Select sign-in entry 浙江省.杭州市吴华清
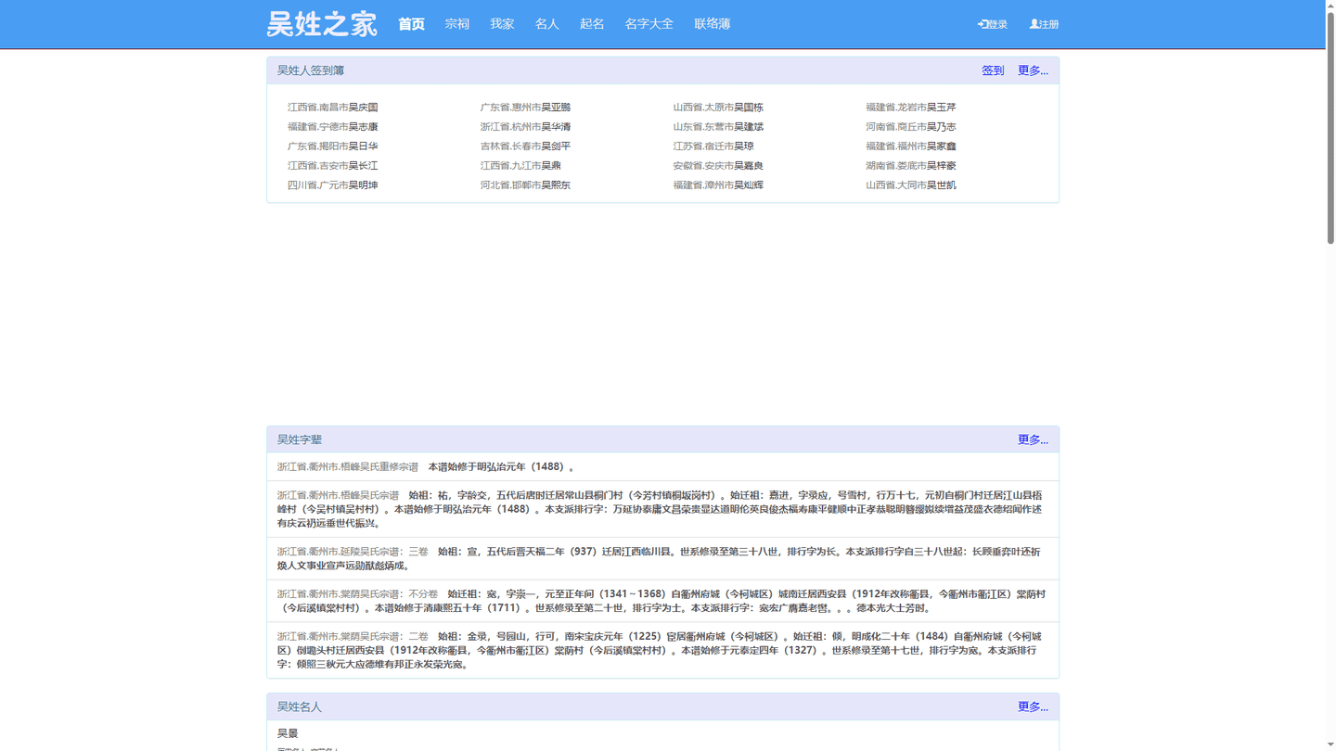1336x751 pixels. [526, 127]
